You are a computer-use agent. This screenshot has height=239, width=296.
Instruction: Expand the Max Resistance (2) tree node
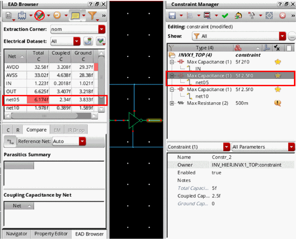click(x=172, y=103)
